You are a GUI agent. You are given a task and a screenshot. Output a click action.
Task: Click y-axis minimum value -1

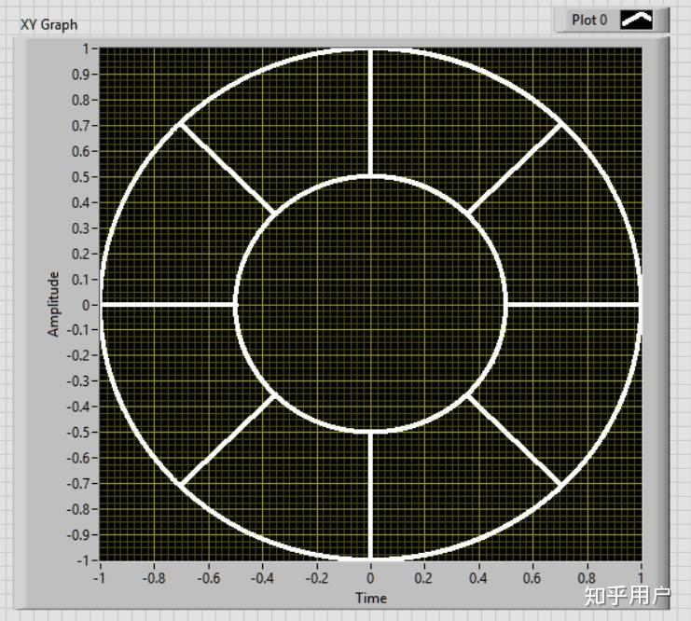coord(82,560)
